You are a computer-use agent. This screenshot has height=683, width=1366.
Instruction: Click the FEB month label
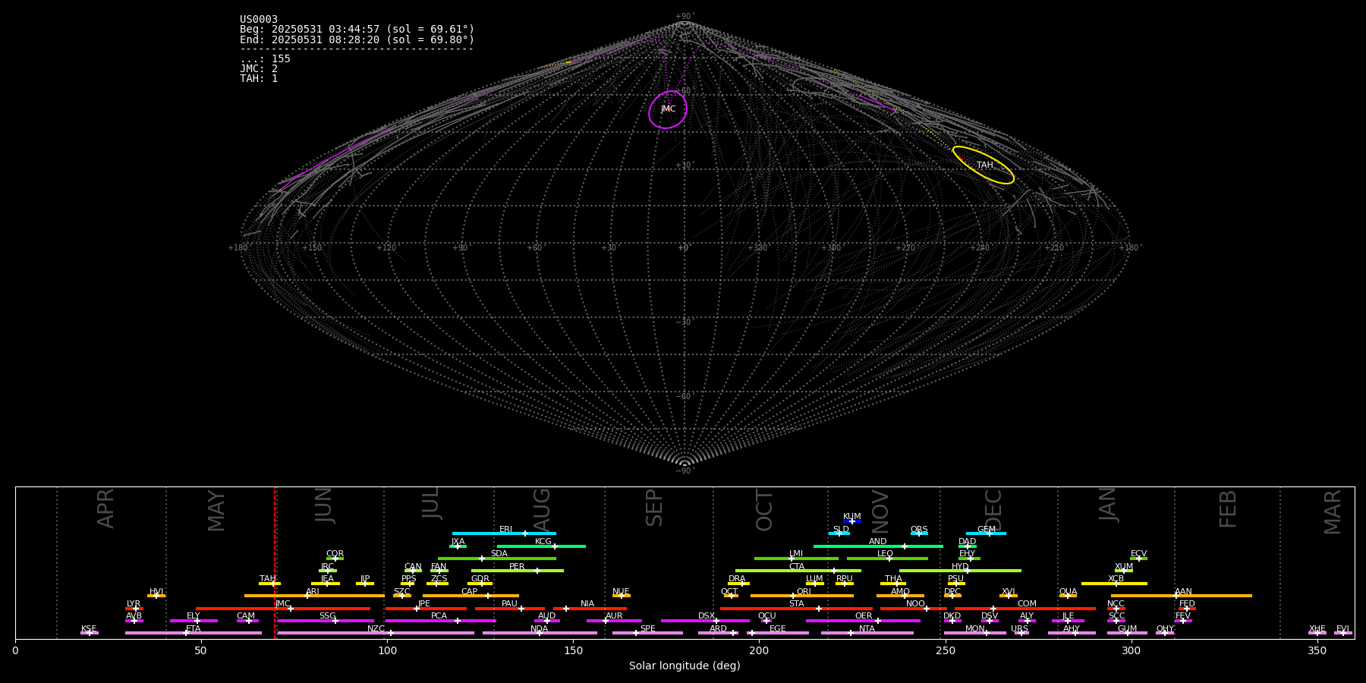(1228, 508)
